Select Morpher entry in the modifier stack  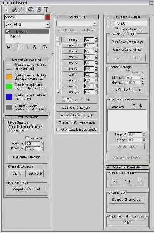pos(27,32)
